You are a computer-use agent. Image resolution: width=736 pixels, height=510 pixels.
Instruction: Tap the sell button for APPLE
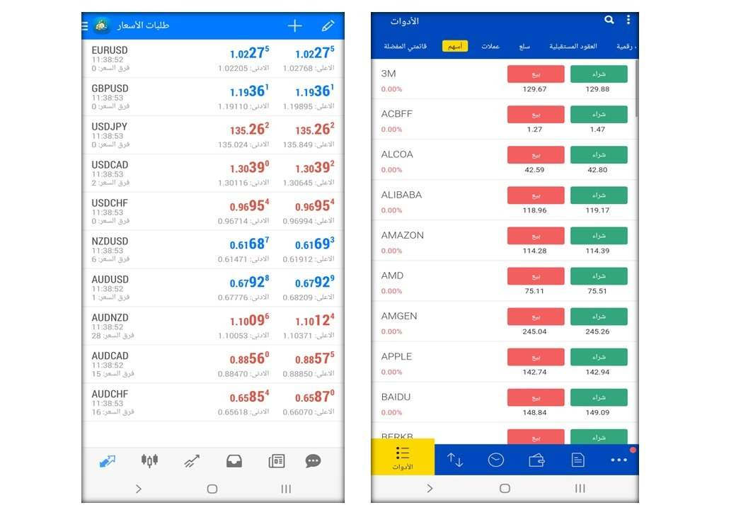pyautogui.click(x=536, y=357)
